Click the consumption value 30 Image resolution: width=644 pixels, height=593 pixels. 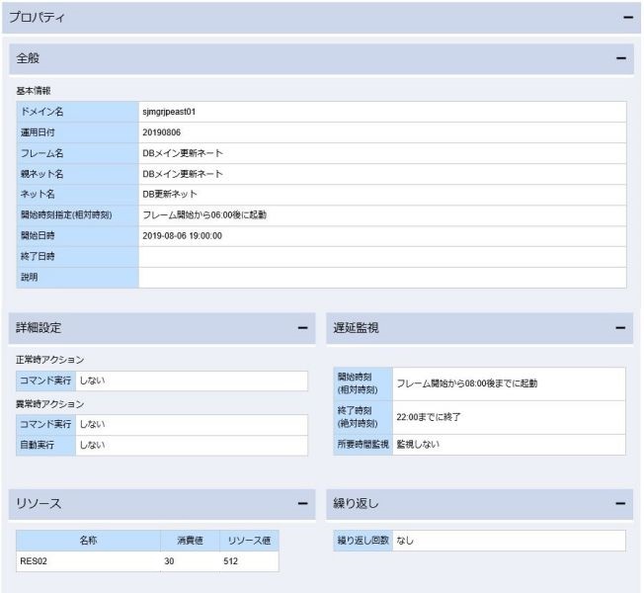tap(169, 561)
